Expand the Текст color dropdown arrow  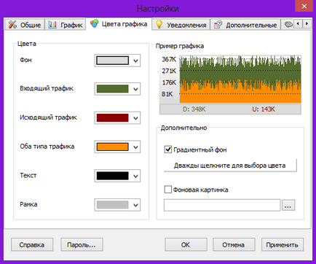click(x=135, y=176)
